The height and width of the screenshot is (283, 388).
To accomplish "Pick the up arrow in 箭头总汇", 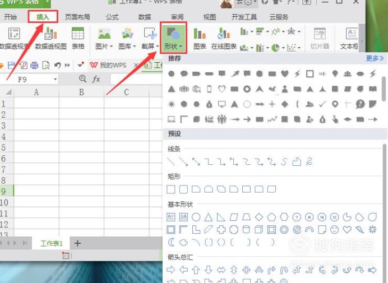I will [196, 270].
